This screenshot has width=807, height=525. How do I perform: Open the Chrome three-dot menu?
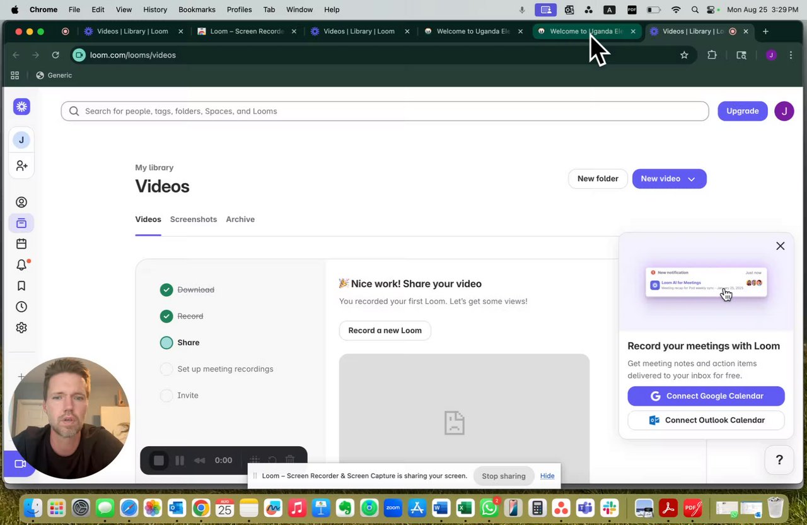(791, 55)
